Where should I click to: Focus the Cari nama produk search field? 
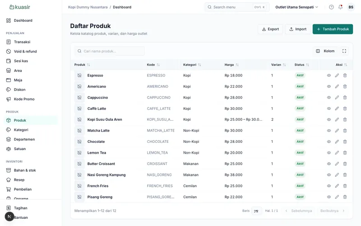pos(110,51)
